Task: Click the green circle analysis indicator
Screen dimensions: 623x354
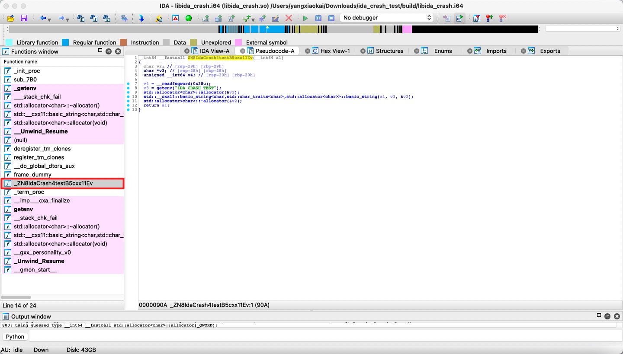Action: pyautogui.click(x=188, y=18)
